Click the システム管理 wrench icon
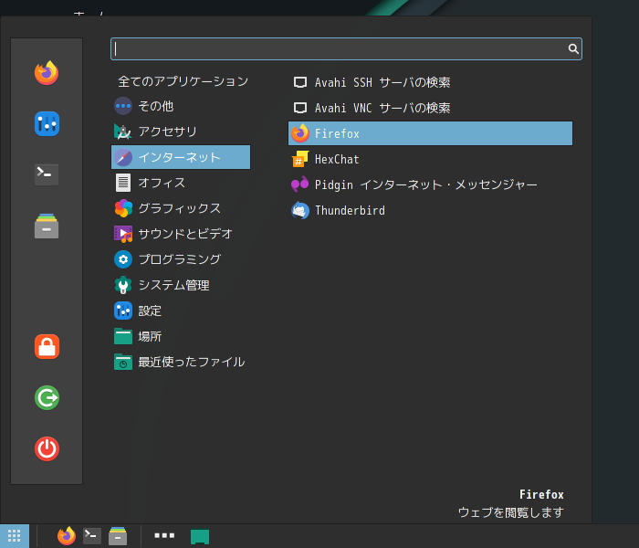Screen dimensions: 639x548 click(123, 285)
